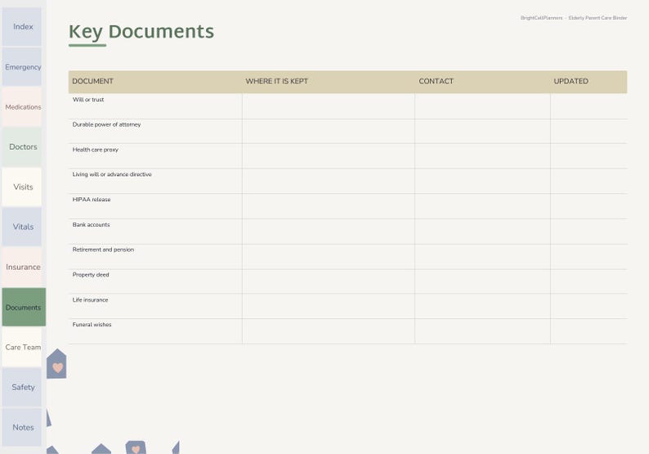This screenshot has height=454, width=649.
Task: Go to the Emergency tab
Action: click(22, 67)
